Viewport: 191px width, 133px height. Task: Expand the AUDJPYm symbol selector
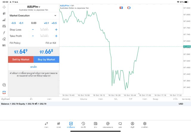pos(33,7)
